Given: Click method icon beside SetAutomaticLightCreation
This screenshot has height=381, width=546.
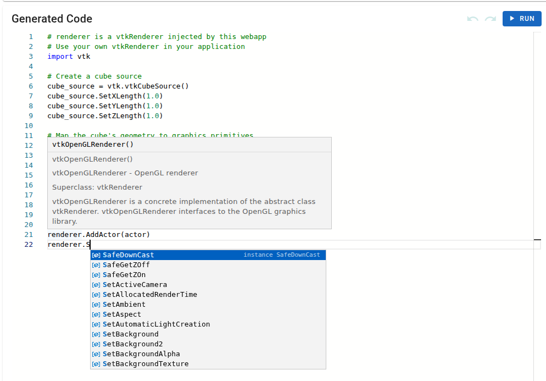Looking at the screenshot, I should (96, 324).
